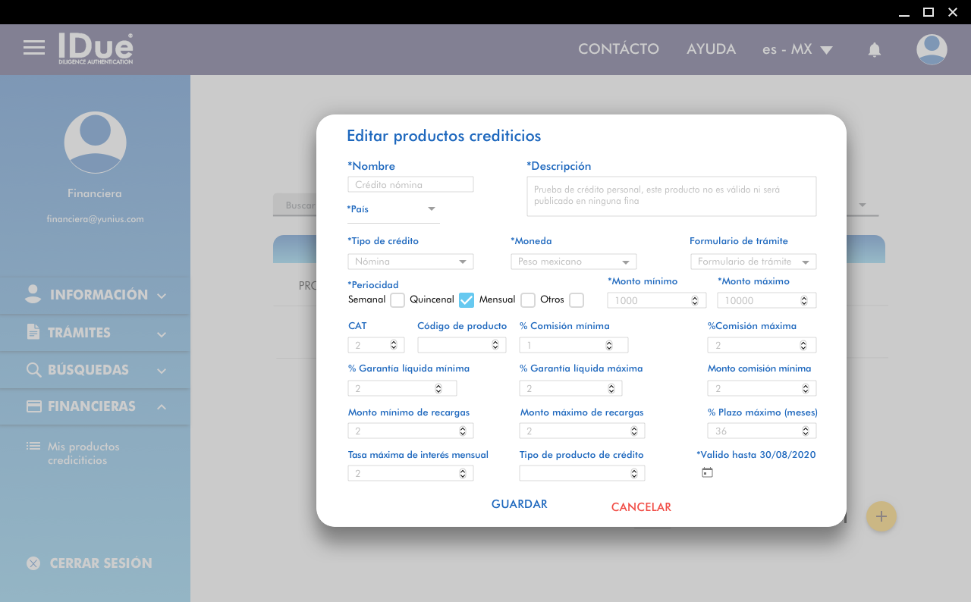Click the Nombre input field
971x602 pixels.
410,184
